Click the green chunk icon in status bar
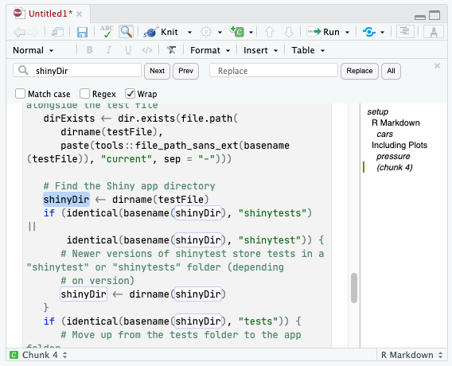The width and height of the screenshot is (452, 366). 14,355
